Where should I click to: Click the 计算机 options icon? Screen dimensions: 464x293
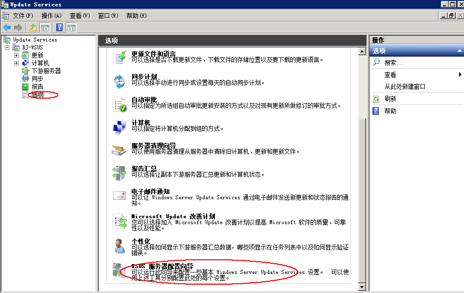pyautogui.click(x=119, y=127)
